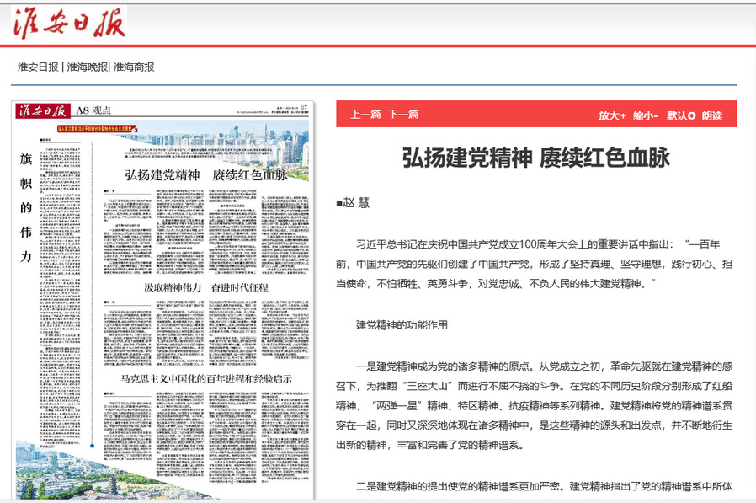Increase font size with 放大+
Image resolution: width=756 pixels, height=503 pixels.
(x=612, y=115)
